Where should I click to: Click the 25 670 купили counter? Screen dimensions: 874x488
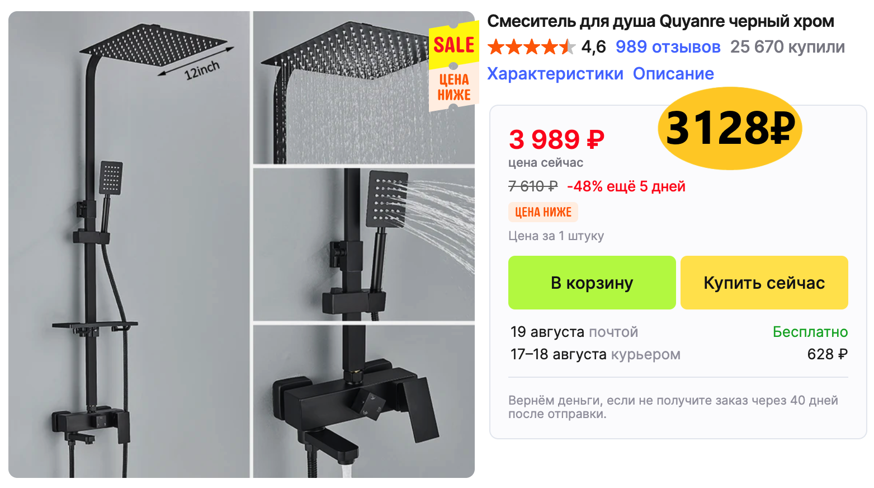pos(787,47)
